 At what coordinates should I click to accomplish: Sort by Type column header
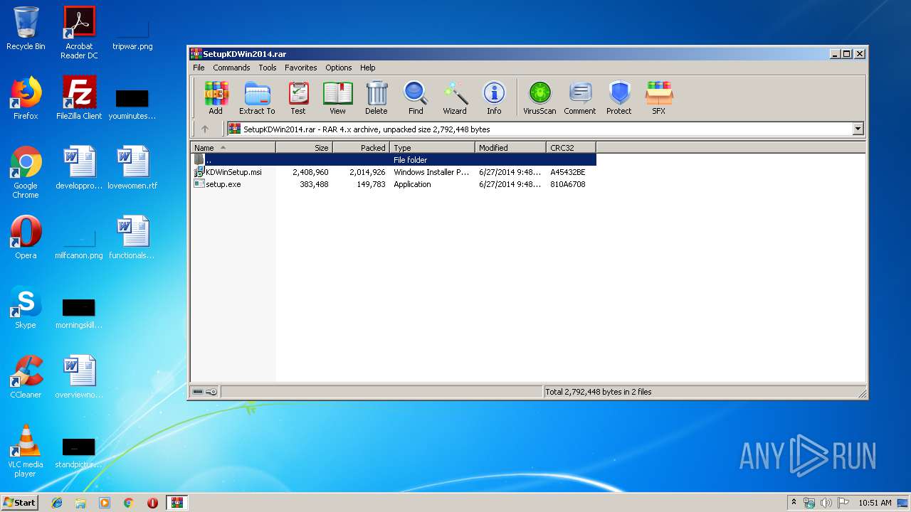pos(433,148)
